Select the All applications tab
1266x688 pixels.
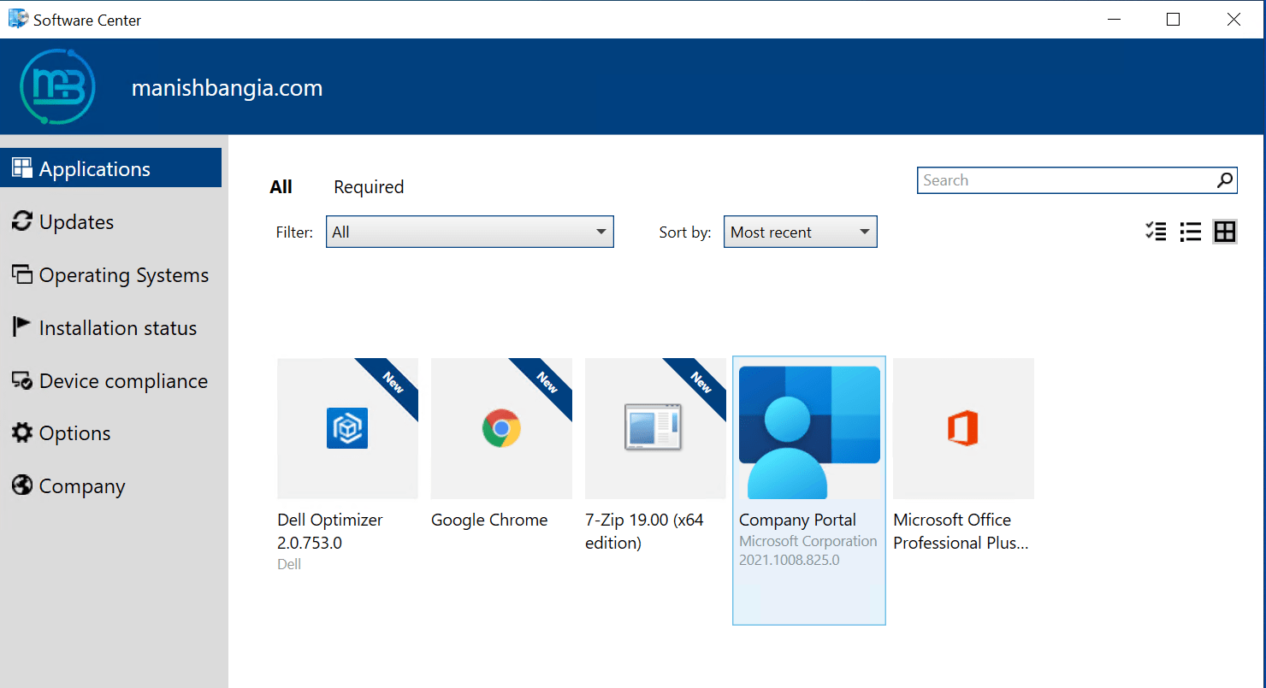click(x=281, y=186)
